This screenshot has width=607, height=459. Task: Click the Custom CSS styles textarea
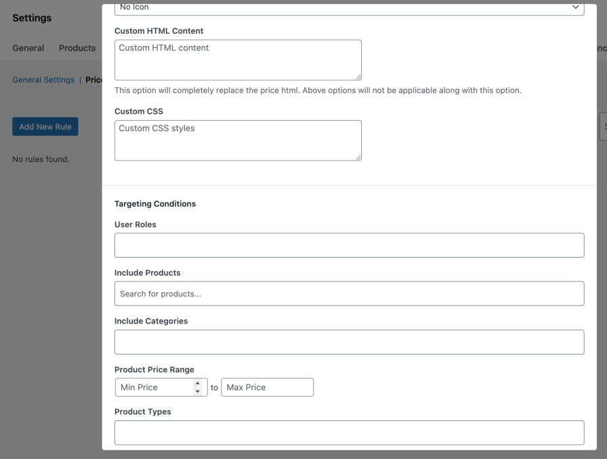click(x=238, y=140)
